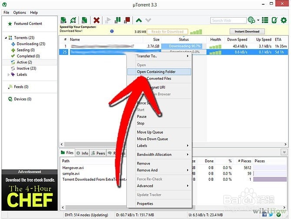291x219 pixels.
Task: Click the Add Torrent from URL icon
Action: coord(73,20)
